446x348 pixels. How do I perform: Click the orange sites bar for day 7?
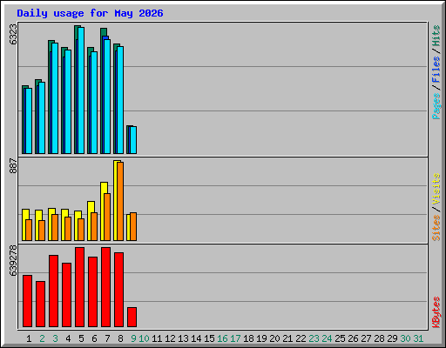click(107, 217)
